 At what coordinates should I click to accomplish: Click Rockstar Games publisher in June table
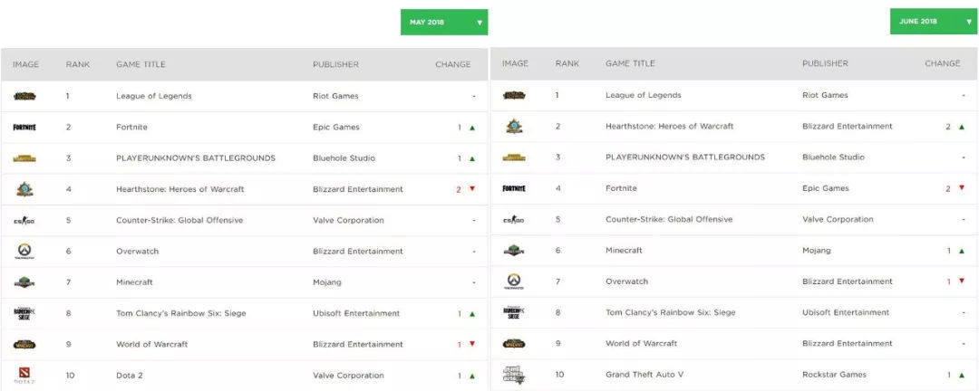tap(834, 375)
